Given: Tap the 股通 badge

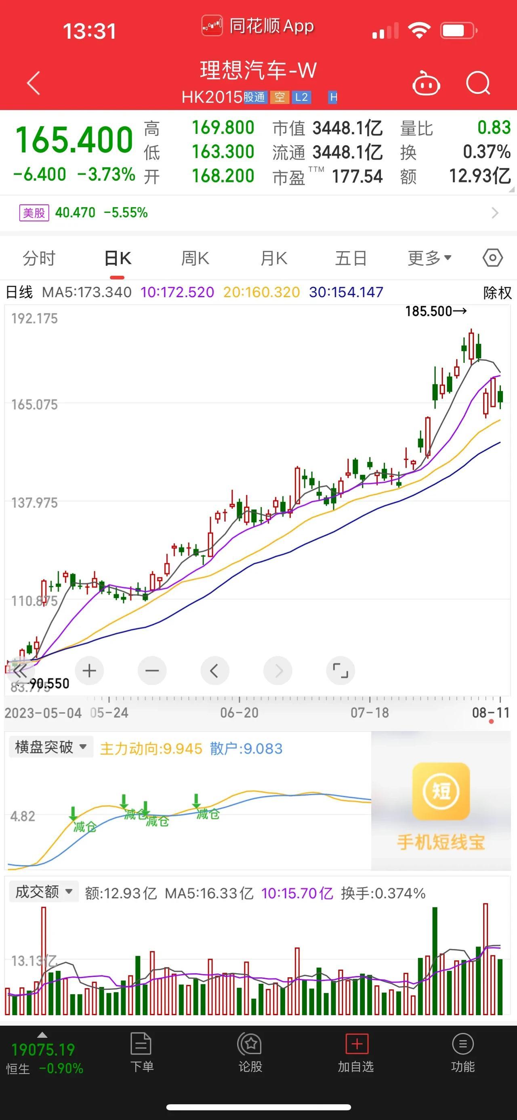Looking at the screenshot, I should (x=254, y=97).
